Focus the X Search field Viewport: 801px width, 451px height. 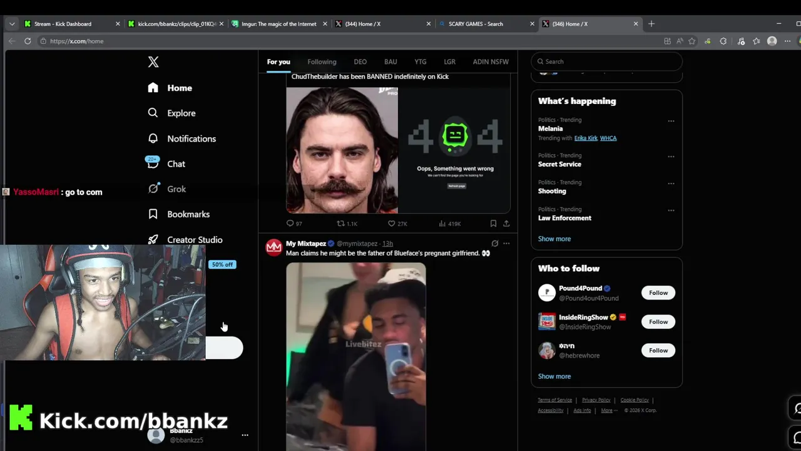click(x=606, y=61)
